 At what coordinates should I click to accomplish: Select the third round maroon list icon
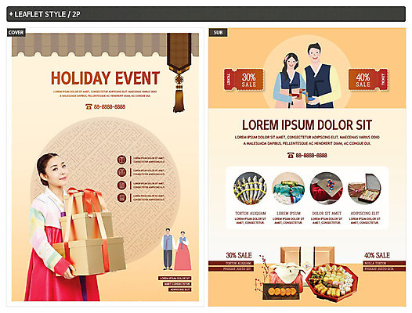click(121, 185)
